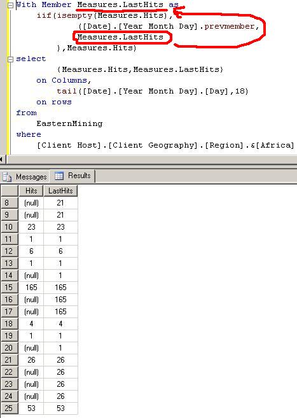
Task: Click the LastHits value 53 in row 25
Action: pos(60,408)
